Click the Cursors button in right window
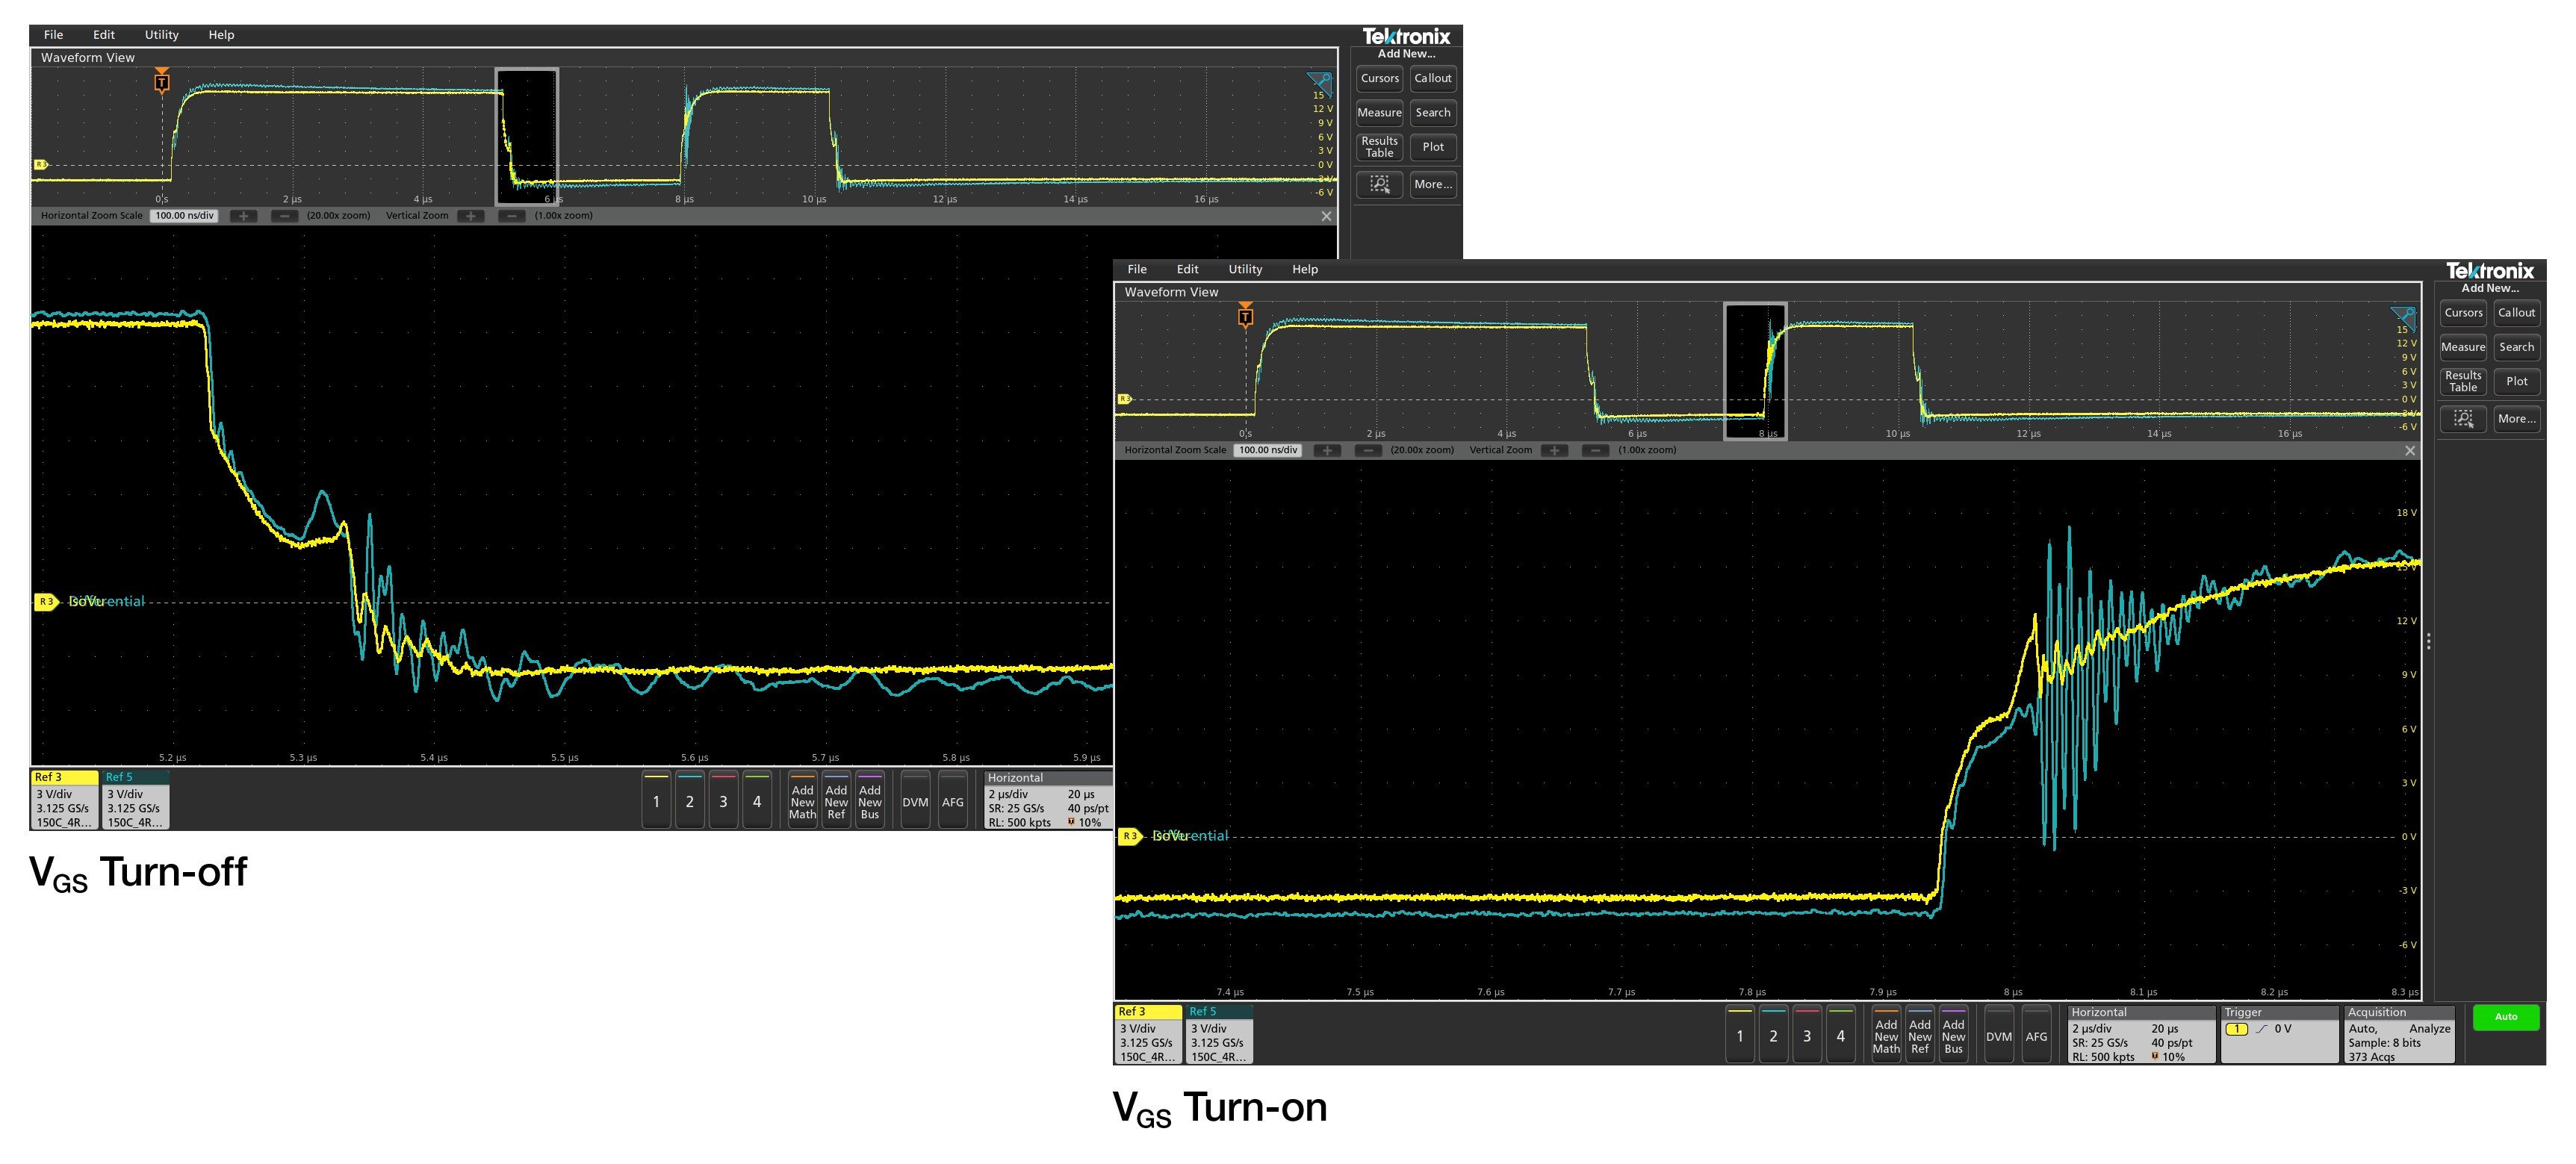Screen dimensions: 2576x1164 click(2463, 313)
